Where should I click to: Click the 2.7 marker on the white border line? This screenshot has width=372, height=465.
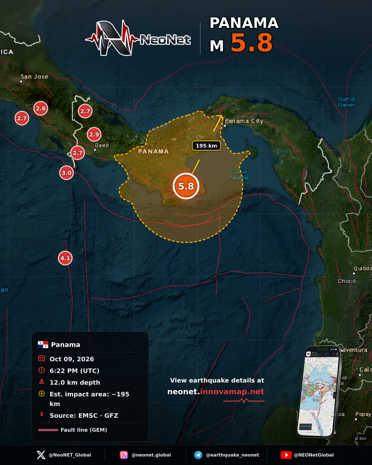click(85, 111)
